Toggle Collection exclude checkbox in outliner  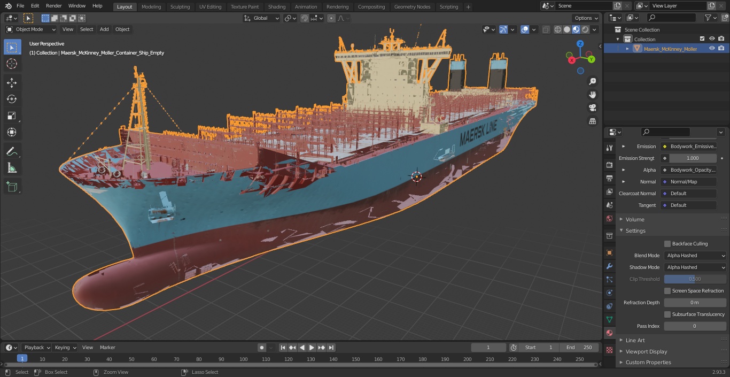point(702,39)
